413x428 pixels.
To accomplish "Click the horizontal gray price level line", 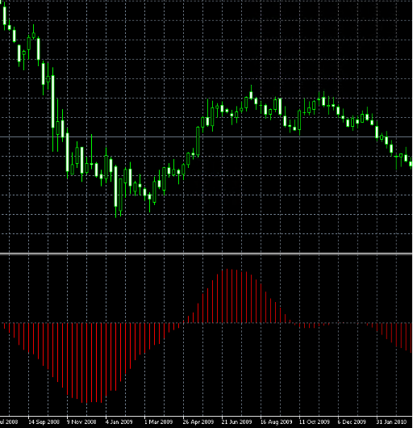I will point(206,136).
